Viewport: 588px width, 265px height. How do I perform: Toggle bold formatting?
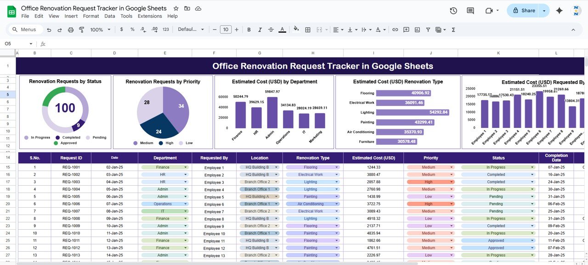point(249,30)
